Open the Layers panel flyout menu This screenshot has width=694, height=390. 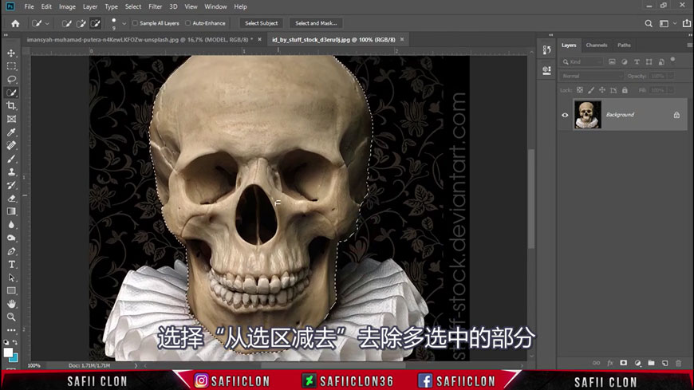pyautogui.click(x=689, y=45)
